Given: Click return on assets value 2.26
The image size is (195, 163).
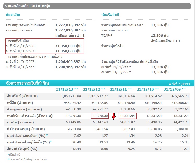Looking at the screenshot, I should tap(158, 136).
